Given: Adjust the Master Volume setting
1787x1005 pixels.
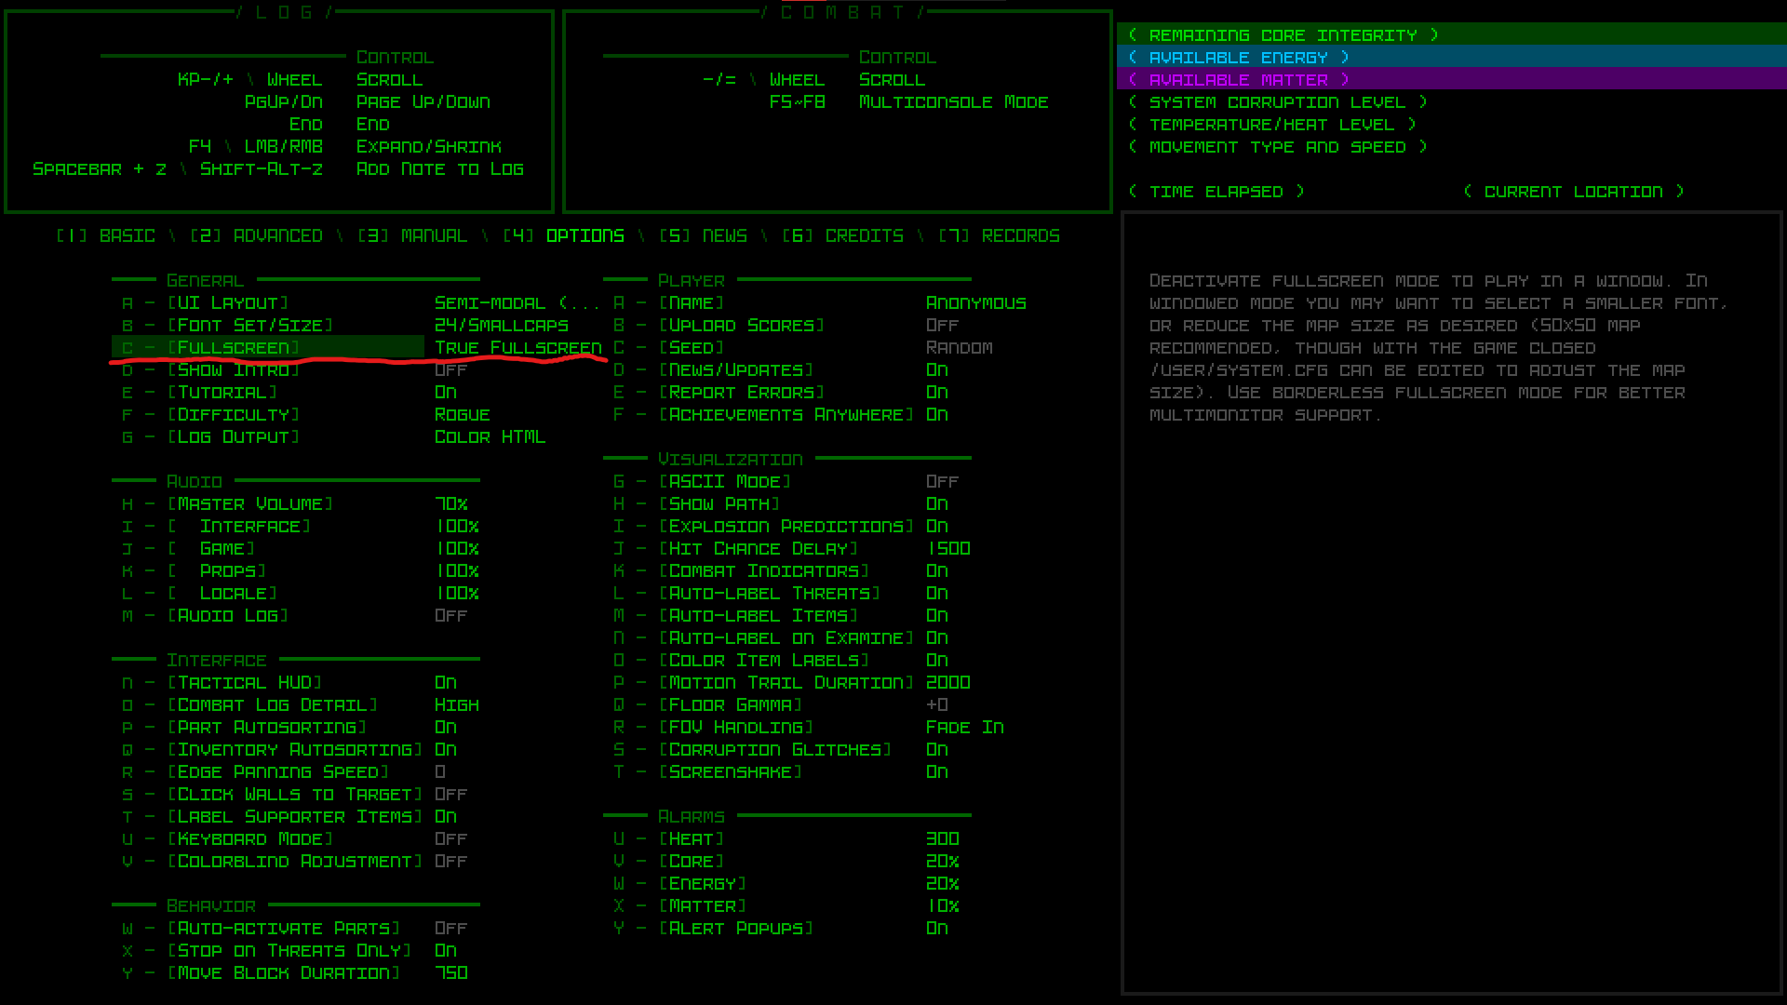Looking at the screenshot, I should coord(249,504).
